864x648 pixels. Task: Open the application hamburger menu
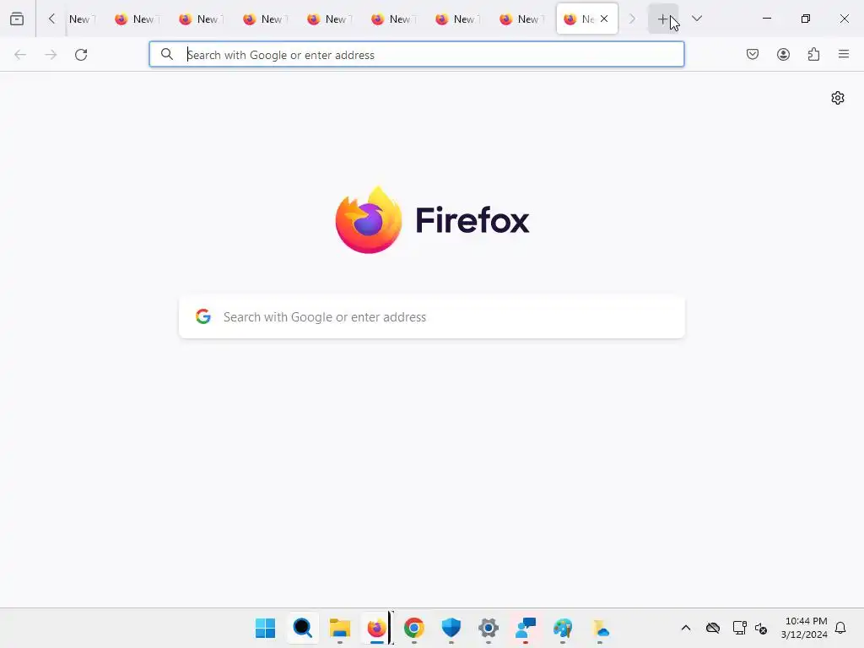(844, 54)
